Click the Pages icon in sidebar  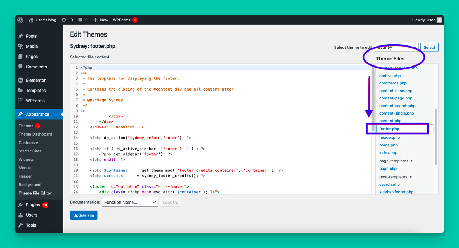(20, 57)
